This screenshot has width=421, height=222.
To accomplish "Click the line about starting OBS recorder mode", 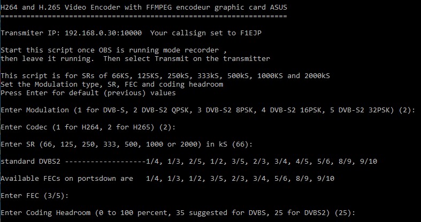I will [113, 50].
